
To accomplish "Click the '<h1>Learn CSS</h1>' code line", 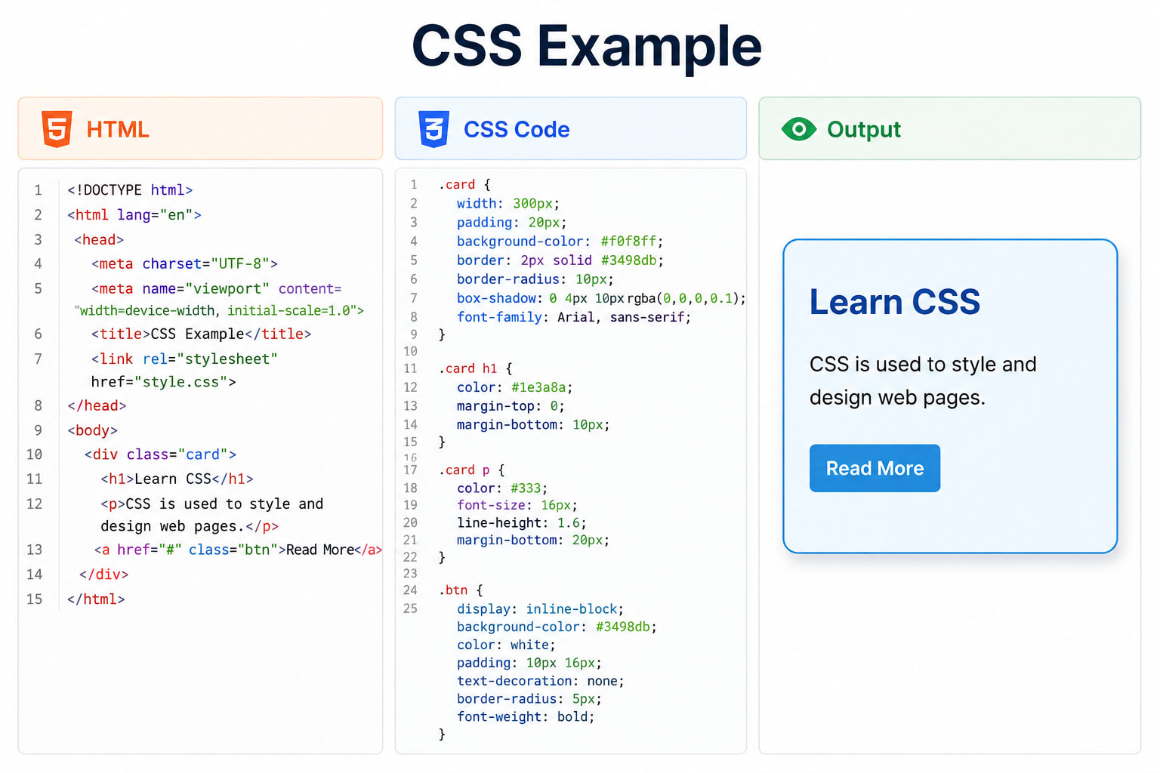I will 177,479.
